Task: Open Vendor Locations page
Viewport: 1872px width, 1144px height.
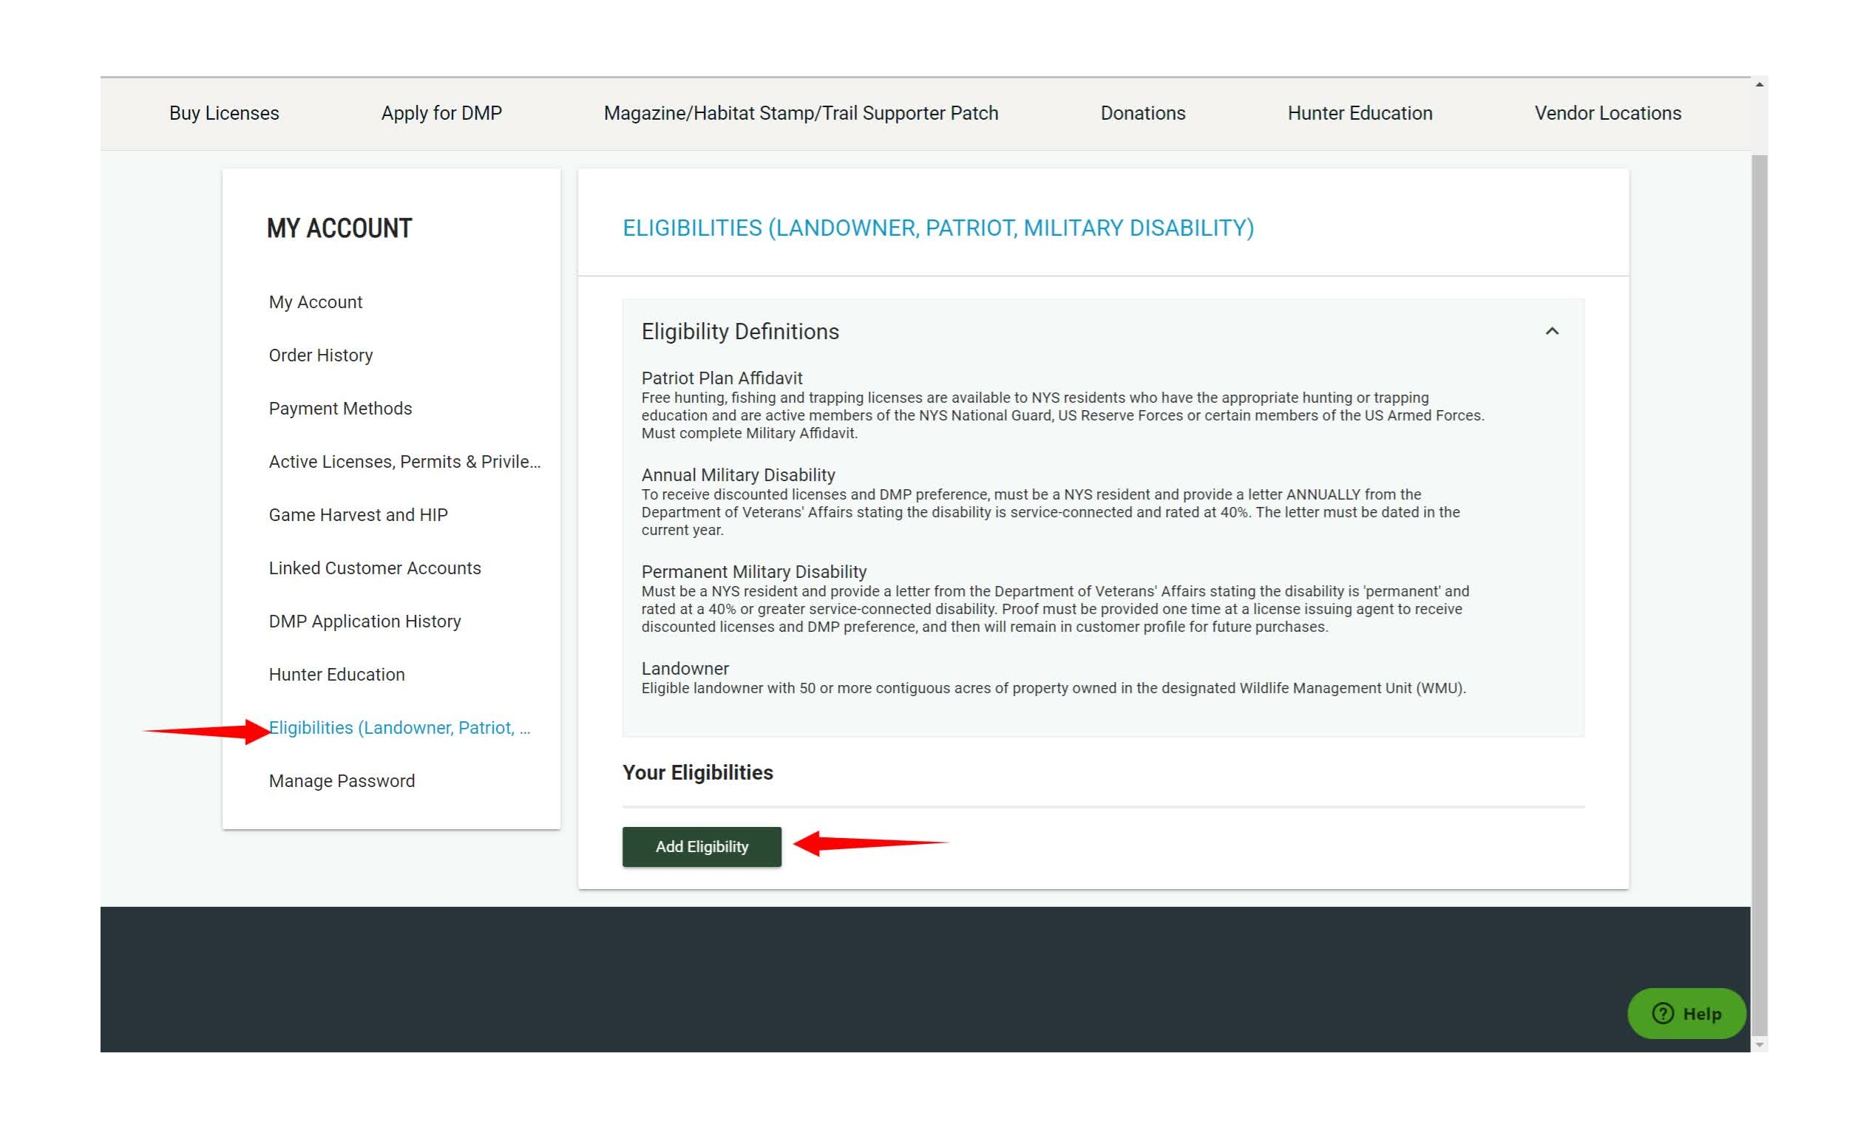Action: coord(1607,113)
